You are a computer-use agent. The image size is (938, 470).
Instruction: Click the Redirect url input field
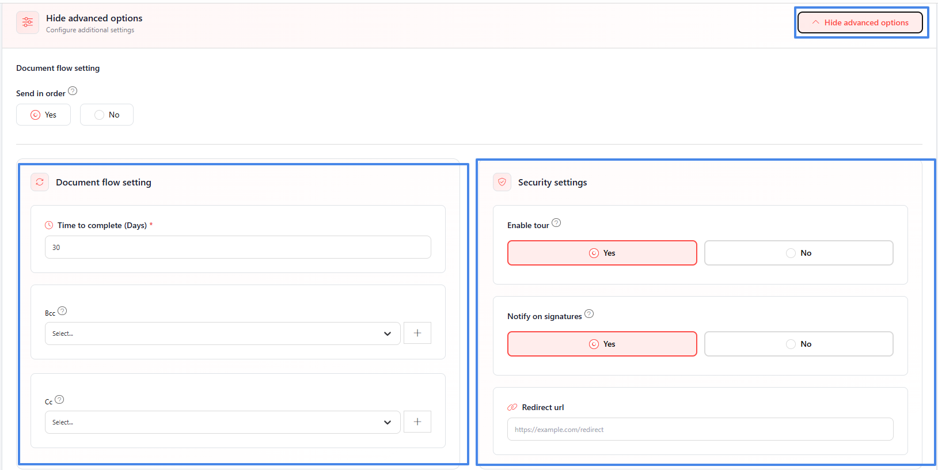click(700, 429)
